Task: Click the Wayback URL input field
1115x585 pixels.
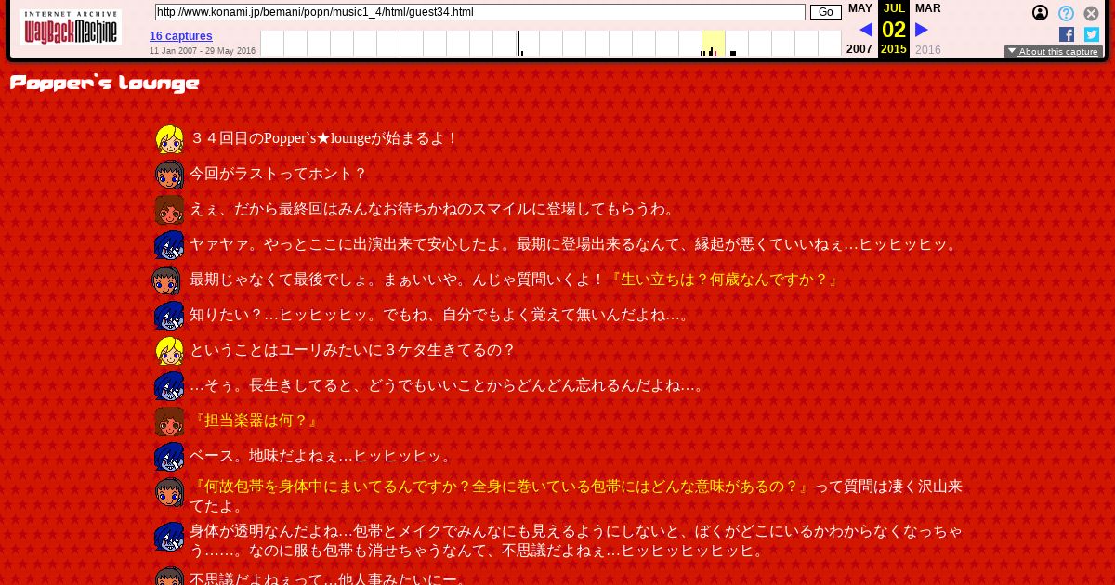Action: tap(479, 12)
